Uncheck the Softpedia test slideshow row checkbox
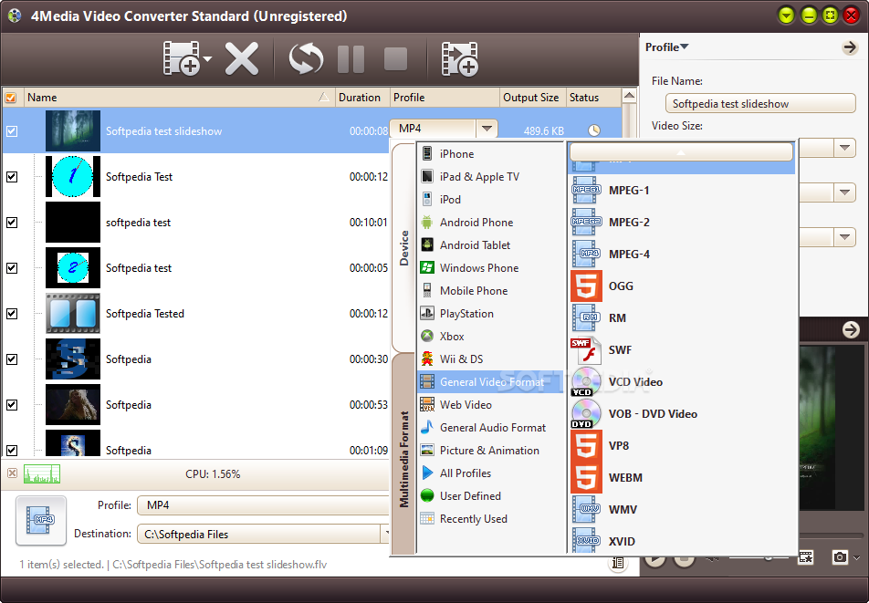 (x=12, y=131)
